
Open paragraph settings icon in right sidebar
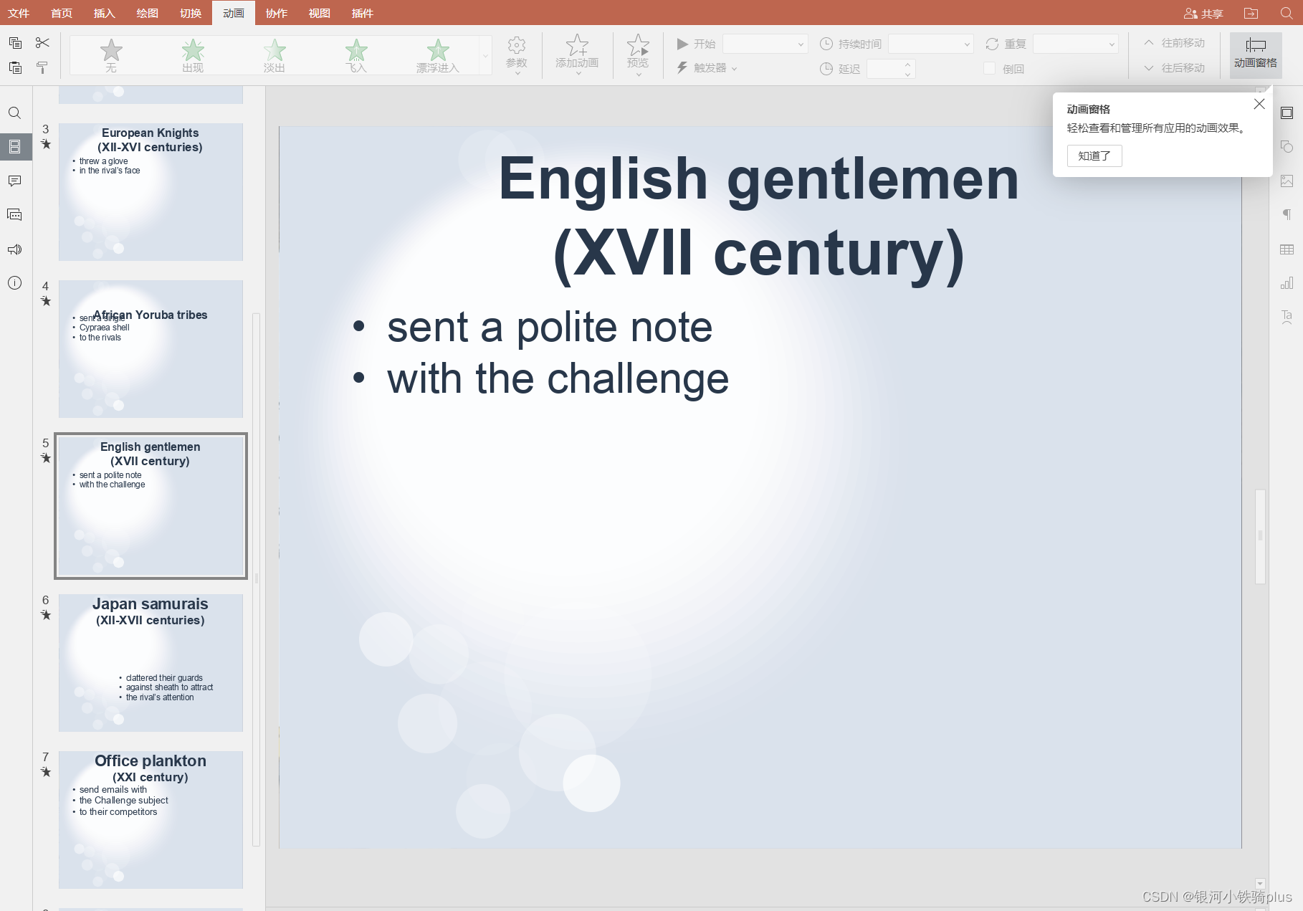coord(1287,214)
